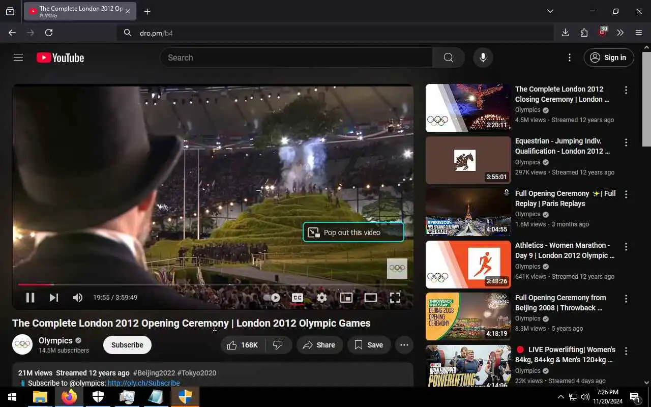Open YouTube guide hamburger menu
The width and height of the screenshot is (651, 407).
pyautogui.click(x=18, y=57)
